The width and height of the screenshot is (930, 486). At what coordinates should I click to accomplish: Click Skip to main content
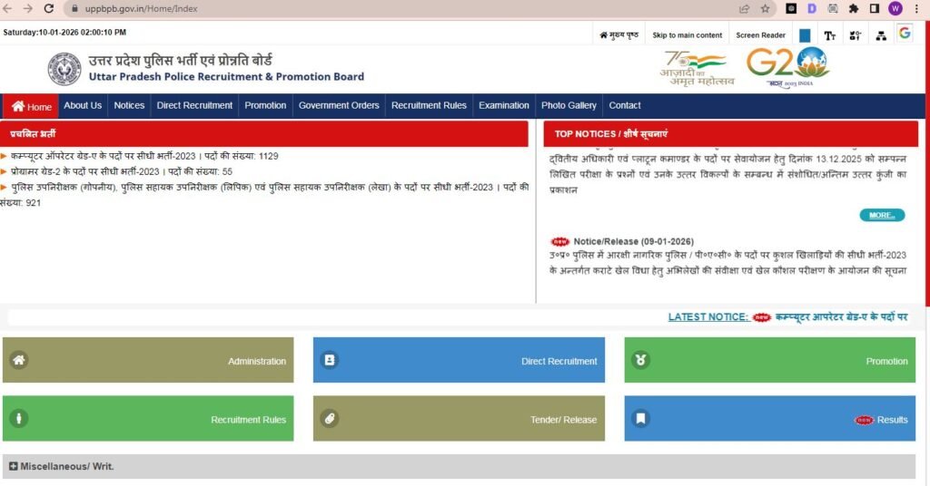click(x=687, y=35)
